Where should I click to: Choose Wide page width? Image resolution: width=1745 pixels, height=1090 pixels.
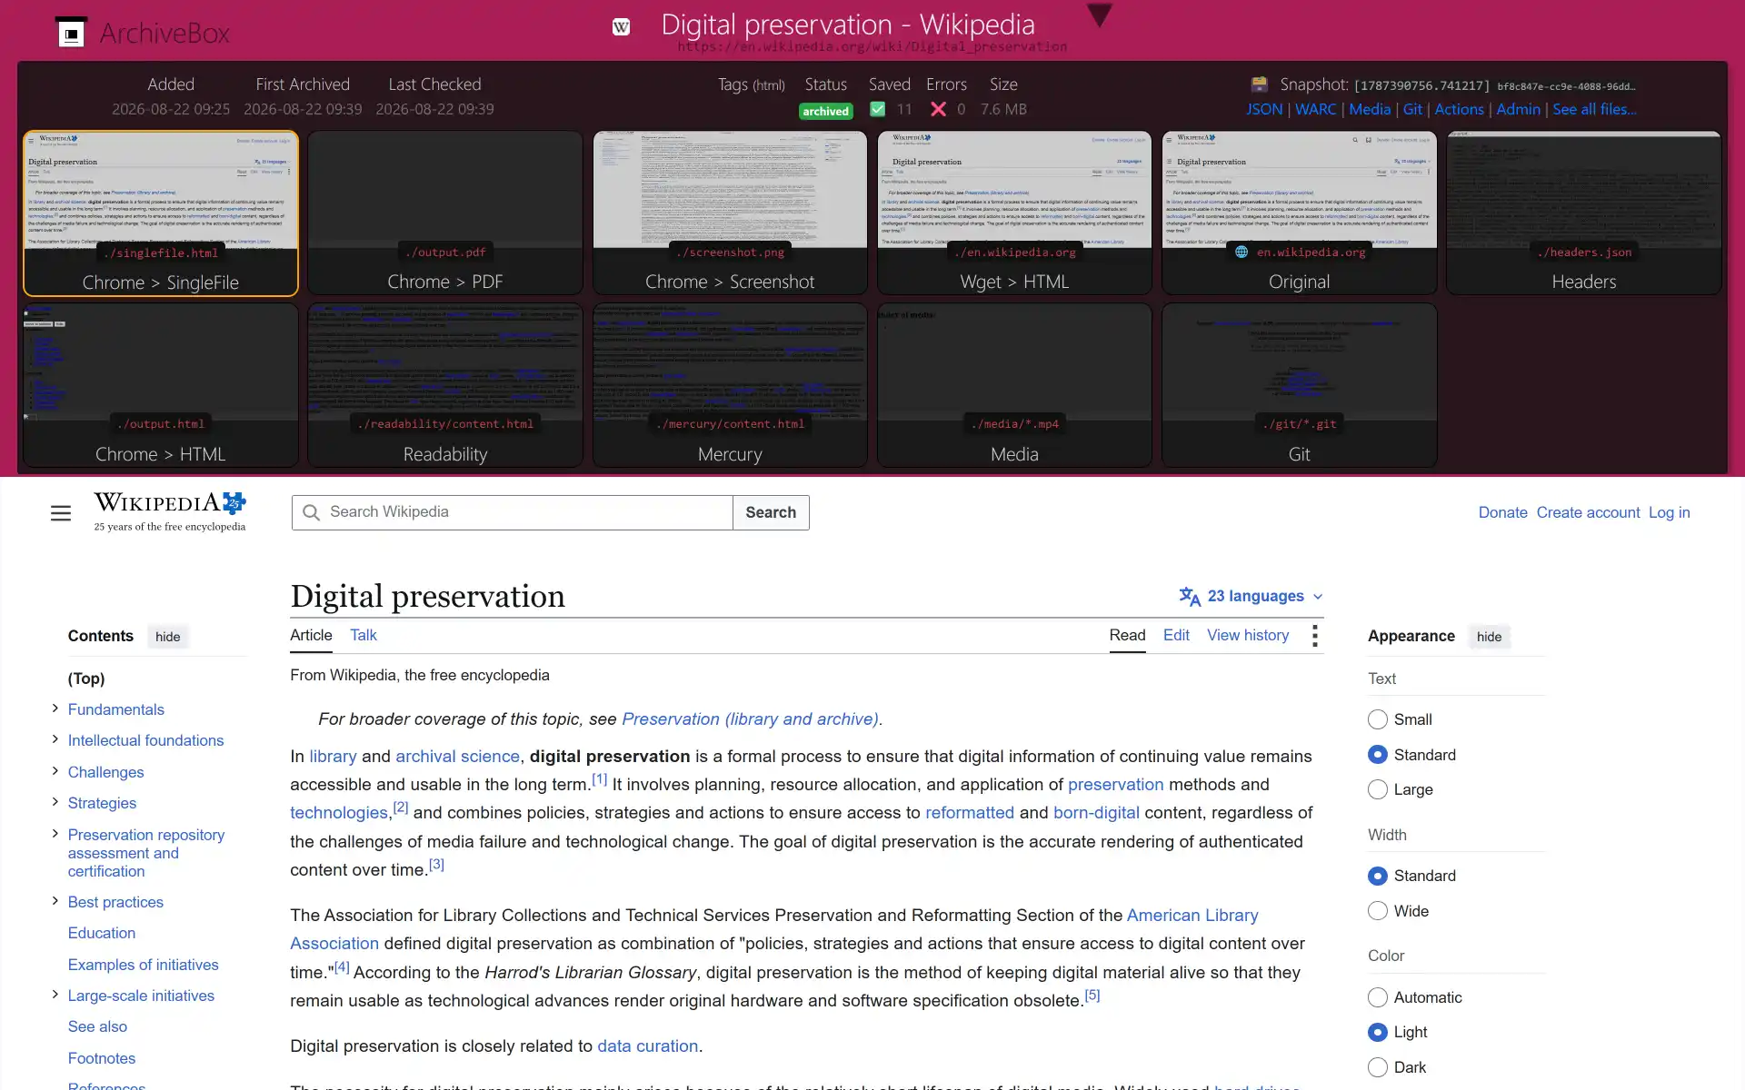coord(1378,911)
